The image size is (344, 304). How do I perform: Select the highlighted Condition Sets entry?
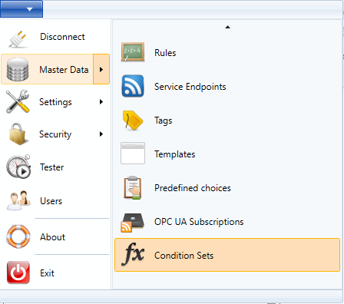click(227, 255)
